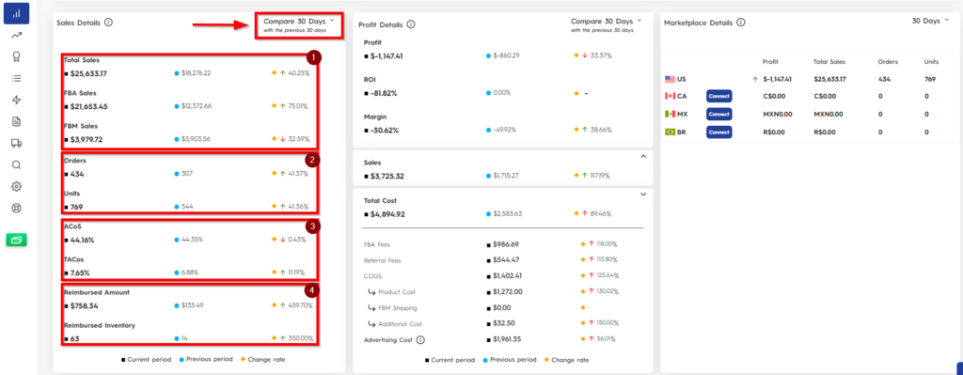This screenshot has width=963, height=375.
Task: Click the Total Cost value $4,894.92
Action: pyautogui.click(x=387, y=215)
